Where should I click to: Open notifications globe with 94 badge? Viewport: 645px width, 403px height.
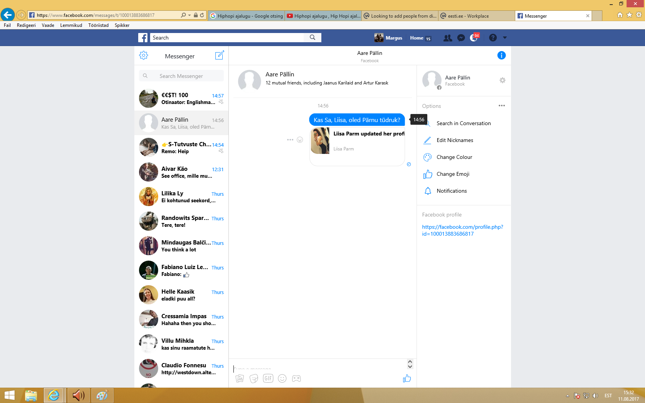coord(474,38)
